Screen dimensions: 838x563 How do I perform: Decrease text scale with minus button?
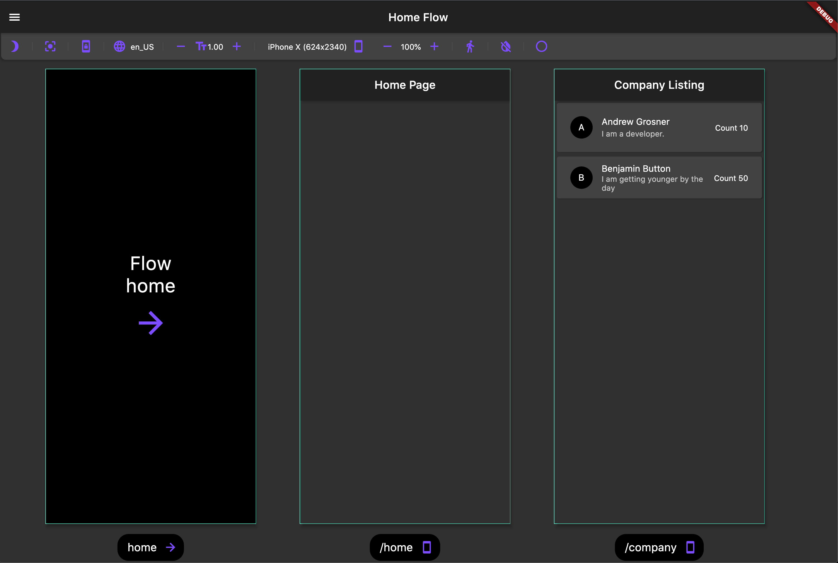[181, 46]
